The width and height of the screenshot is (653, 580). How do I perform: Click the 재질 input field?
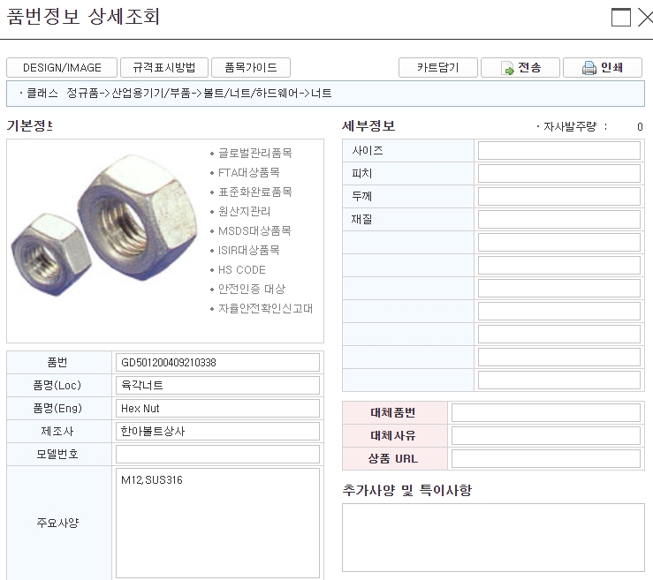point(558,220)
